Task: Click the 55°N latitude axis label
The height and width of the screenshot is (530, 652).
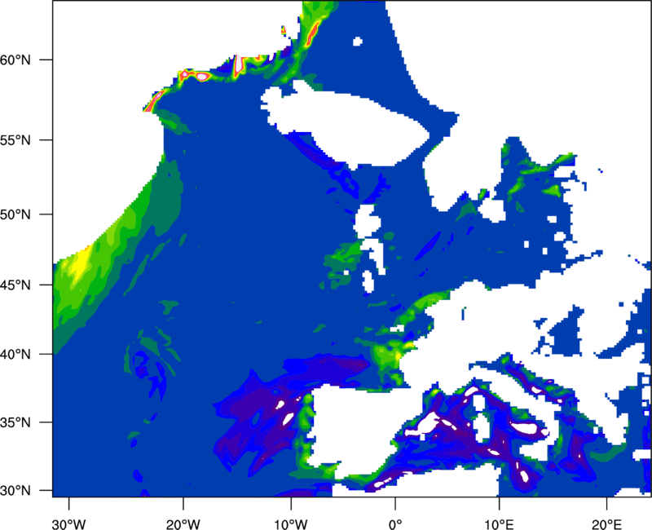Action: click(x=15, y=140)
